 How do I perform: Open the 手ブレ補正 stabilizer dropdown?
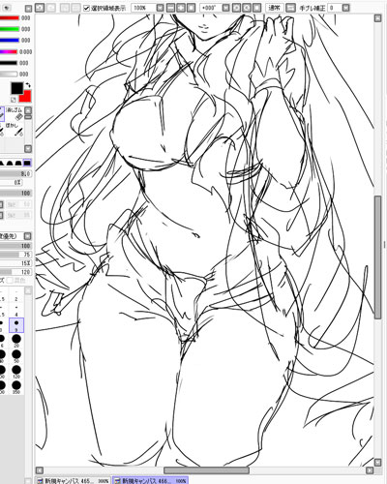tap(345, 8)
